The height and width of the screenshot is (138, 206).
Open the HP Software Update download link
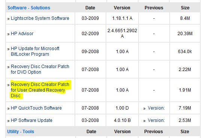point(31,120)
